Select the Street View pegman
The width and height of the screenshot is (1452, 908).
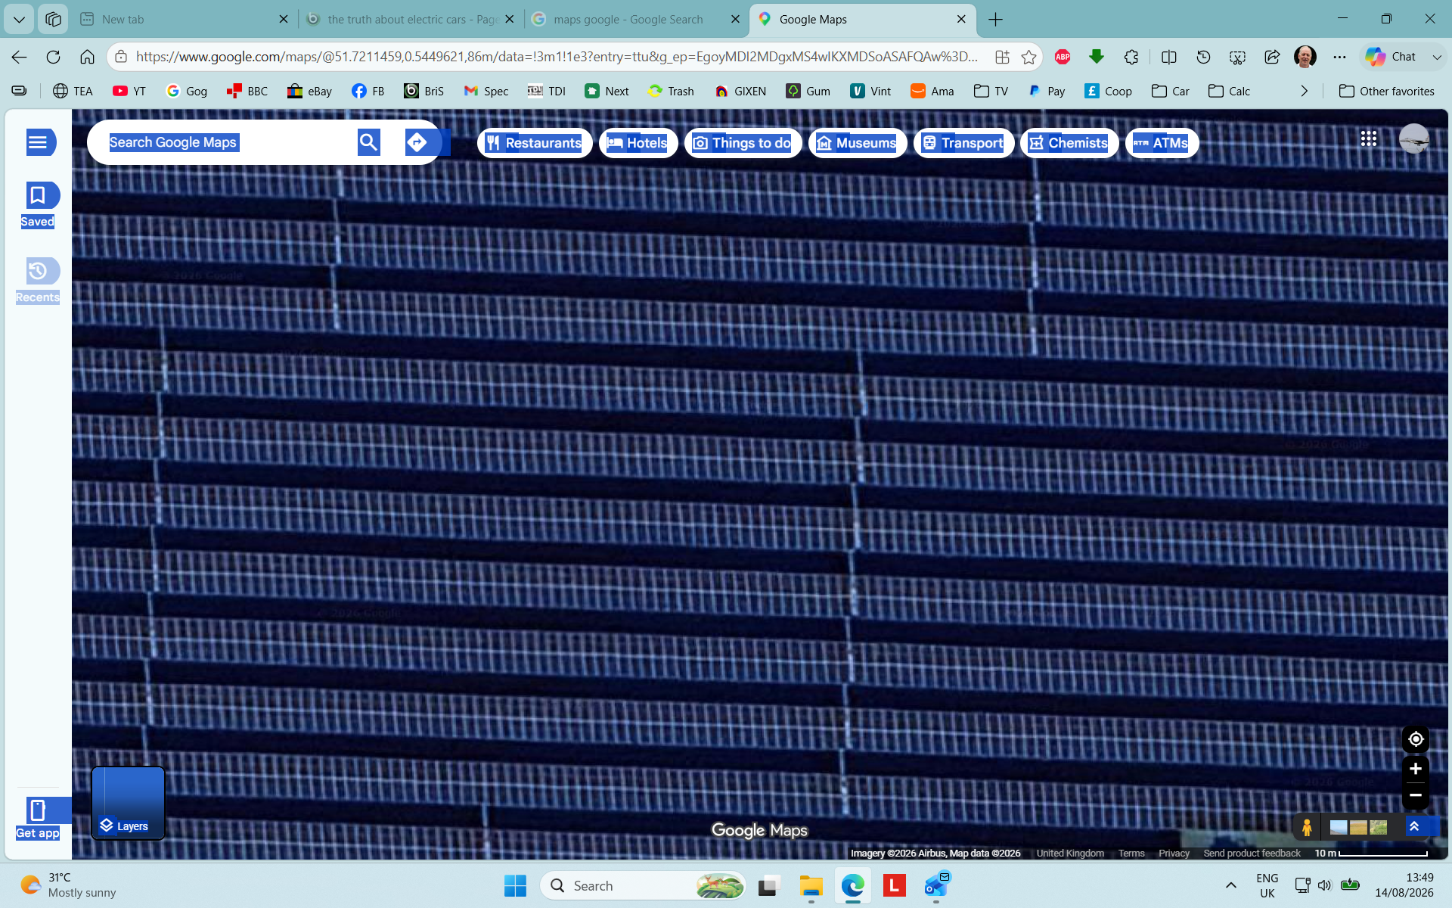point(1307,828)
